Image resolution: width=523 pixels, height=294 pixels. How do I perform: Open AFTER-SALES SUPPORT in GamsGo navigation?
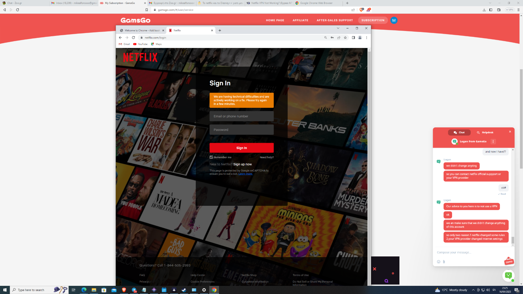pyautogui.click(x=335, y=20)
